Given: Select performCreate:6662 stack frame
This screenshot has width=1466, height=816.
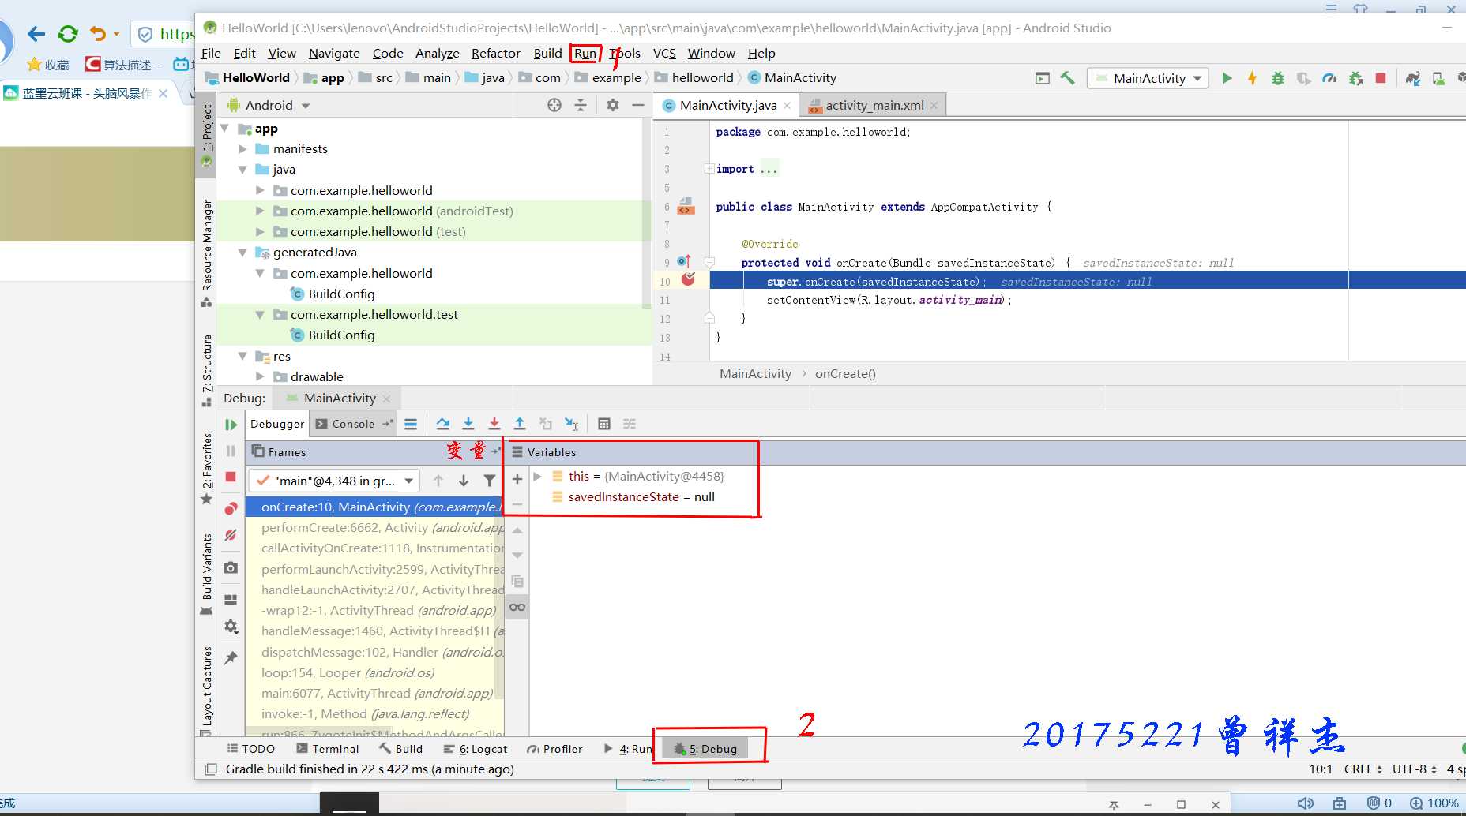Looking at the screenshot, I should click(x=374, y=527).
